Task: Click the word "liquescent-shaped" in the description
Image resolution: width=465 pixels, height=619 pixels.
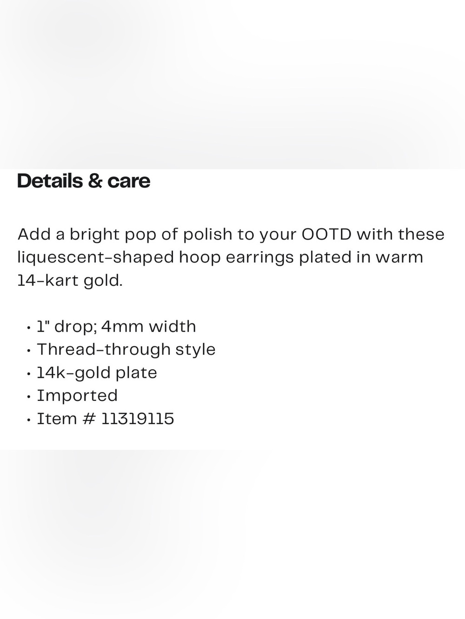Action: click(x=96, y=258)
